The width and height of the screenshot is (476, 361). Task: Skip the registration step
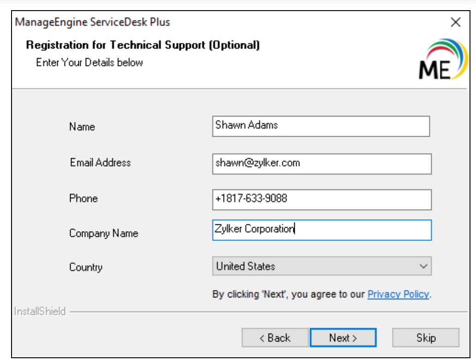[425, 338]
